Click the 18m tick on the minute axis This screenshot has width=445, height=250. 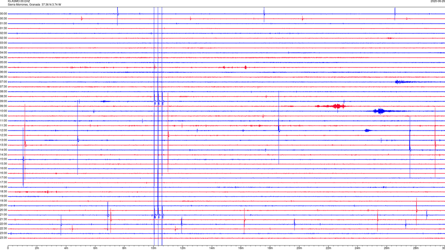270,248
